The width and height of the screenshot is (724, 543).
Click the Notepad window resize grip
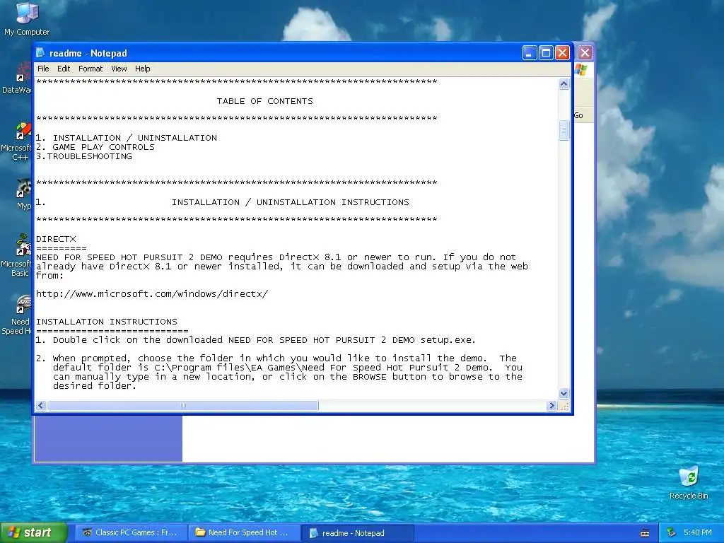(564, 405)
